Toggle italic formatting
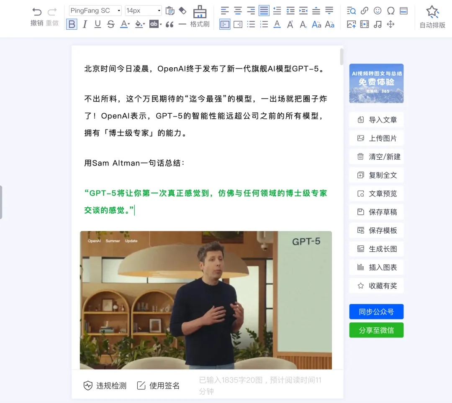452x403 pixels. pos(85,25)
